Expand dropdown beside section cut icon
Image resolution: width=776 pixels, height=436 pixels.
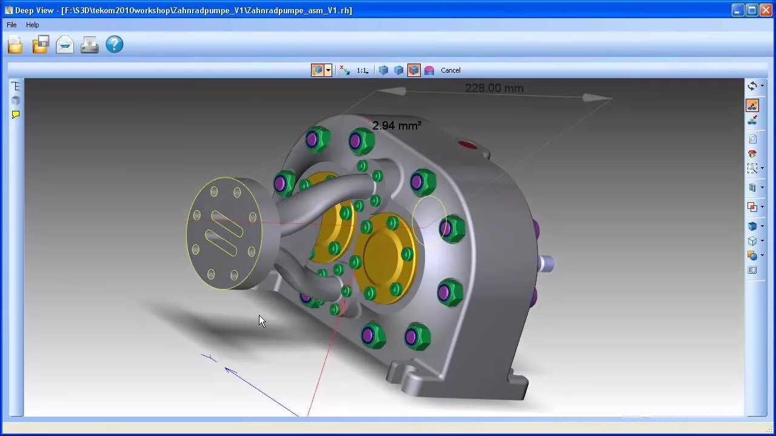pyautogui.click(x=762, y=188)
